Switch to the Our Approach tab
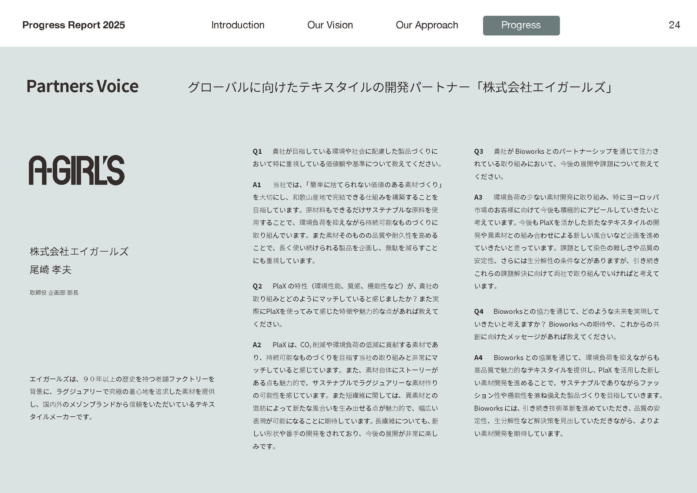 [x=427, y=25]
